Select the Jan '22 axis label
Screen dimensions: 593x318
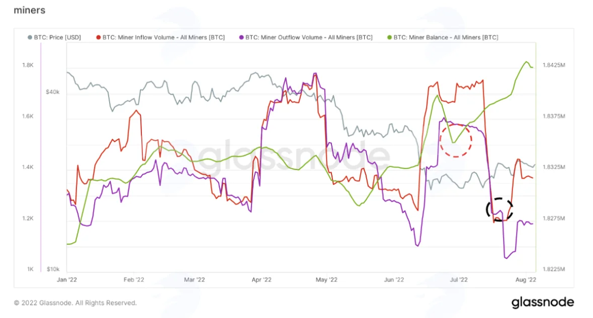tap(67, 280)
